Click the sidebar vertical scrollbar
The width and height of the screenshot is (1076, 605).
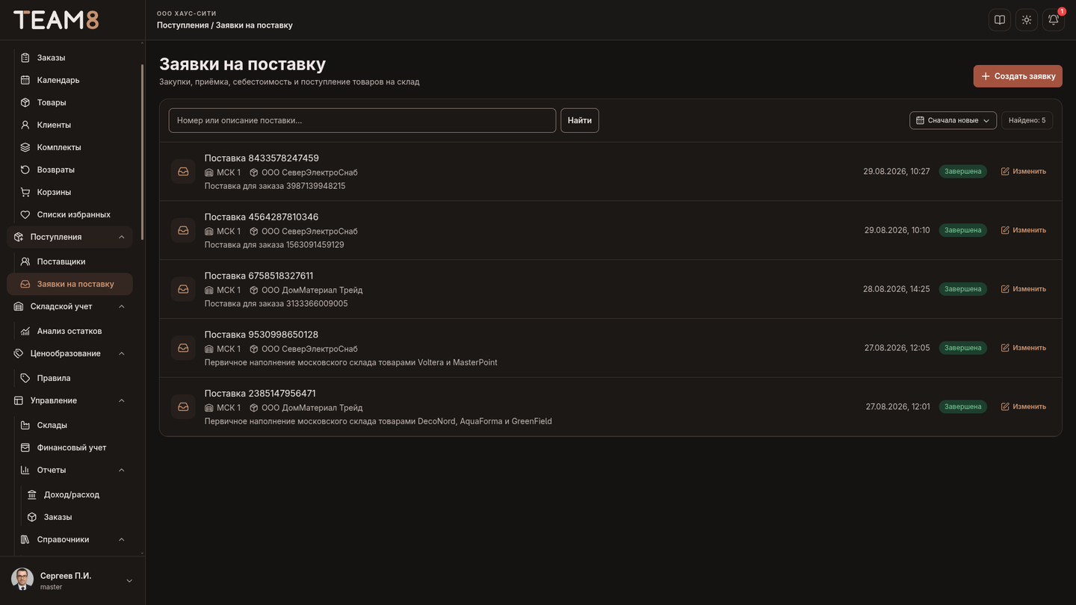tap(142, 153)
